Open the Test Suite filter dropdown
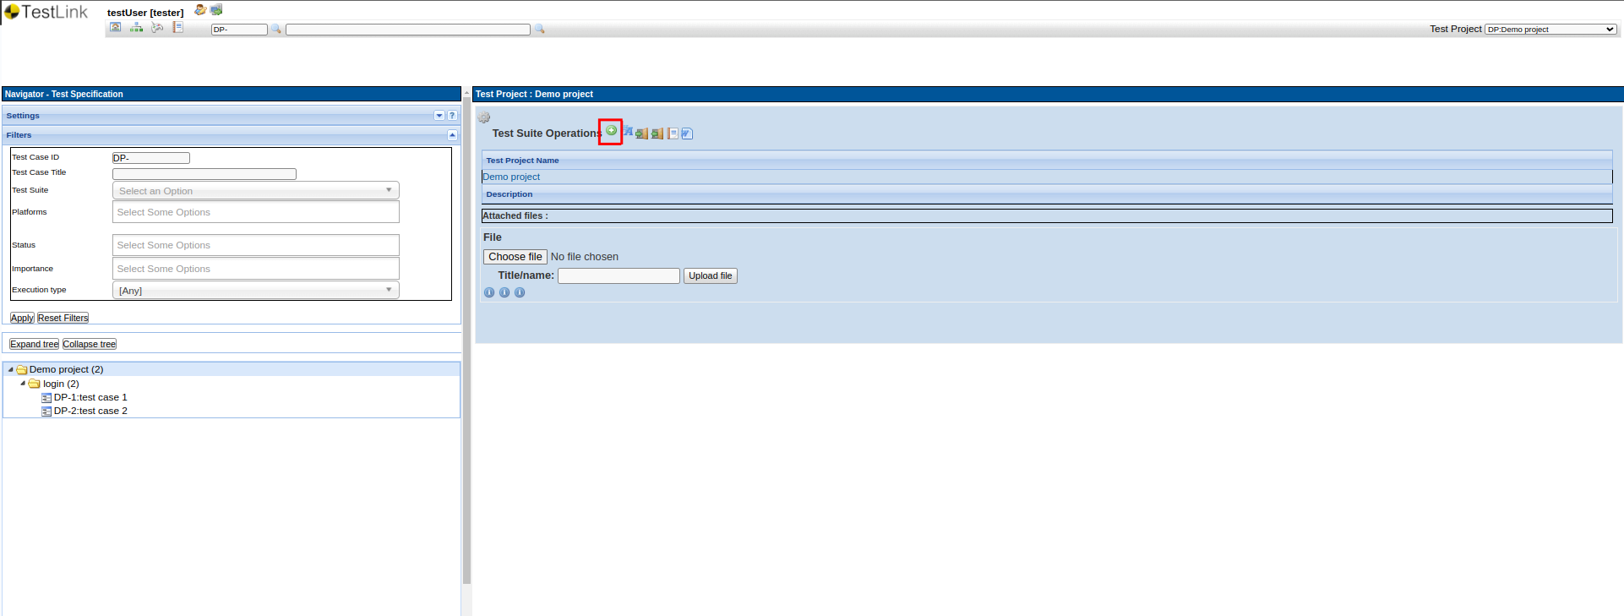Screen dimensions: 1624x616 [255, 191]
